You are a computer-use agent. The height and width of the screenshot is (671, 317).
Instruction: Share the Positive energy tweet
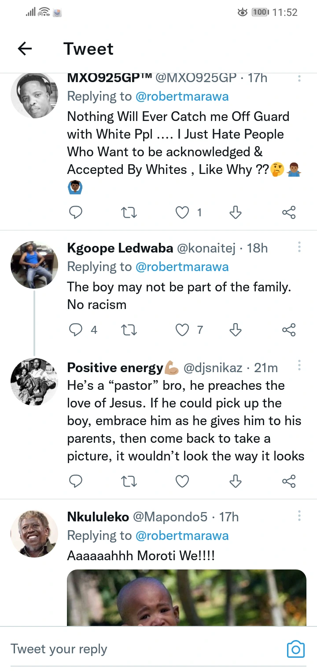(288, 481)
